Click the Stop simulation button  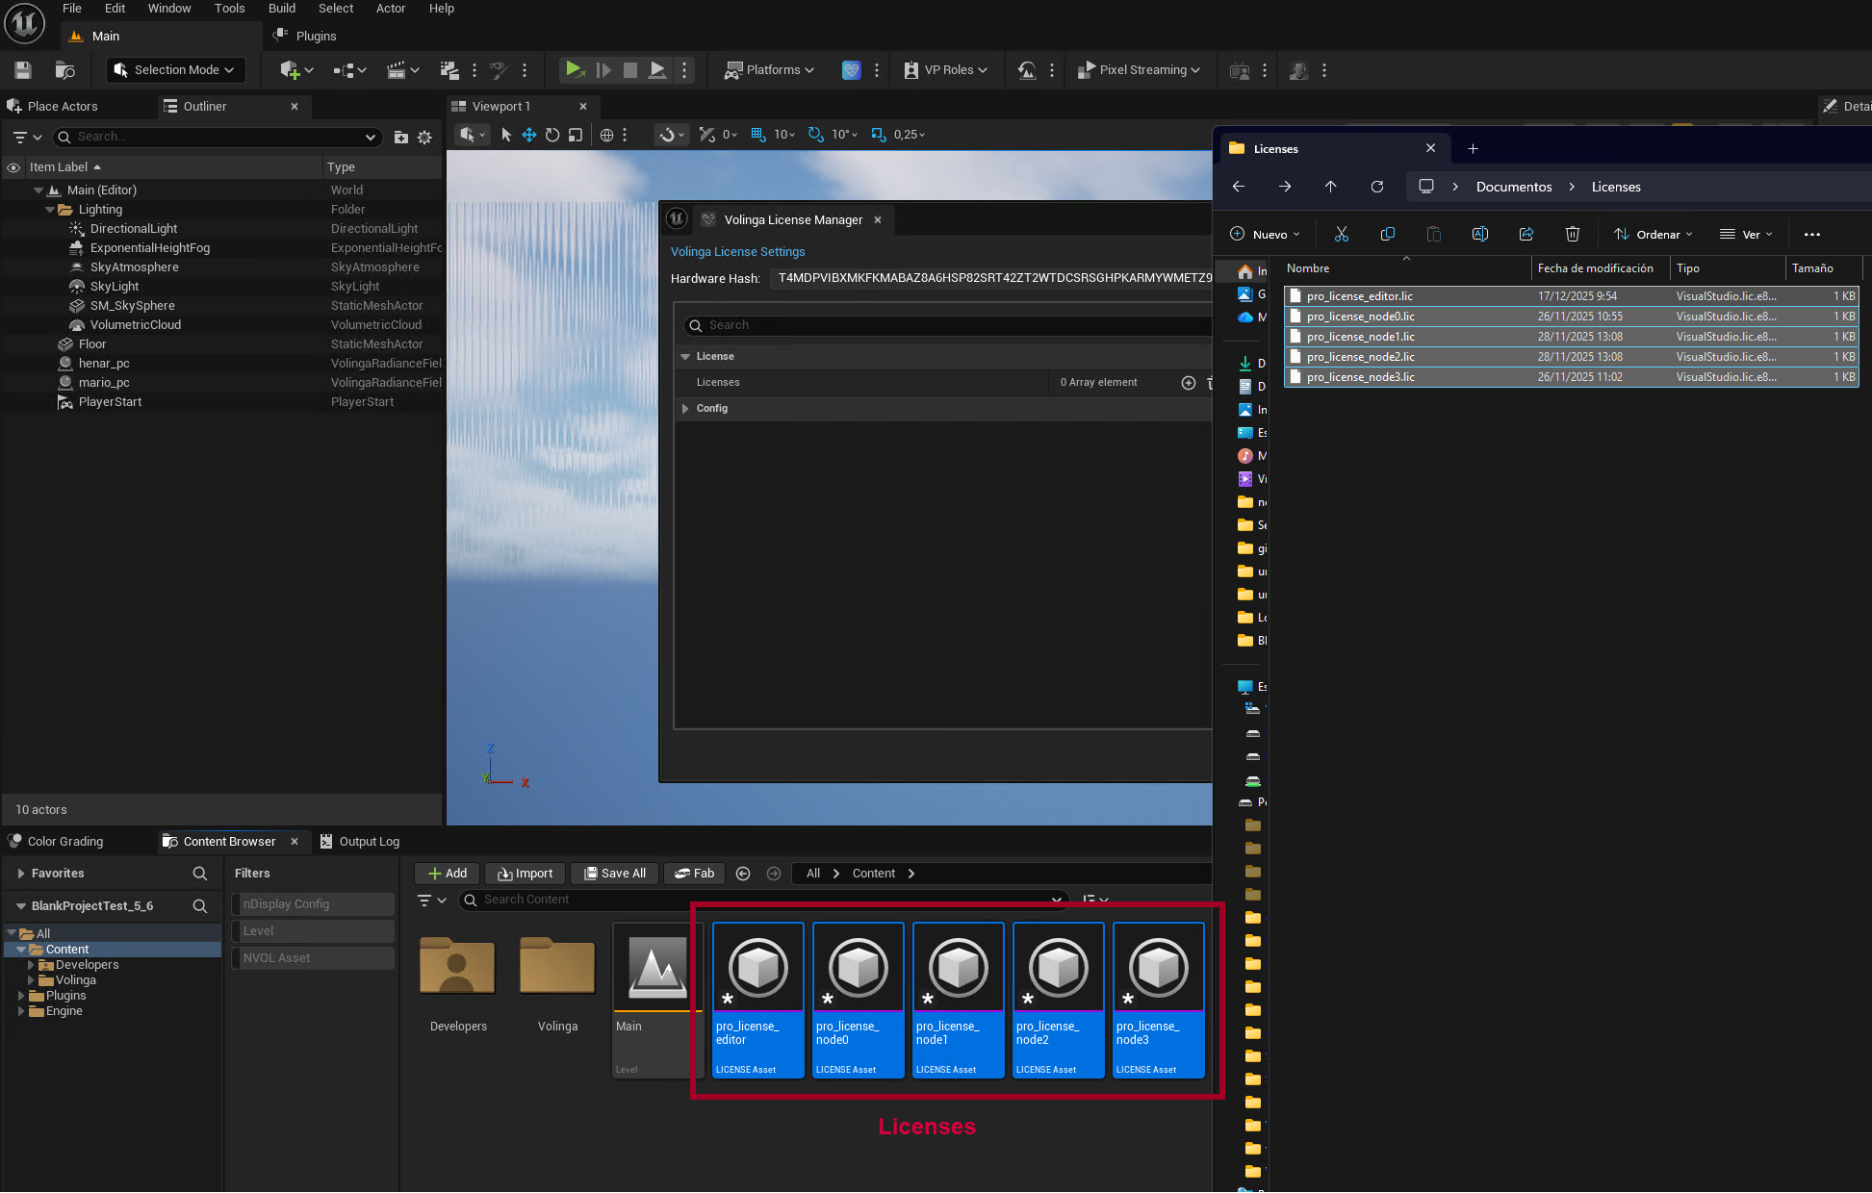point(630,69)
